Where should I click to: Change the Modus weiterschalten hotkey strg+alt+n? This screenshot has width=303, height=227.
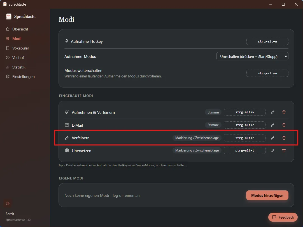pyautogui.click(x=267, y=73)
